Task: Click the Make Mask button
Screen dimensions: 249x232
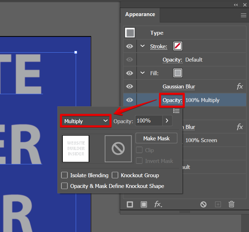Action: point(156,138)
